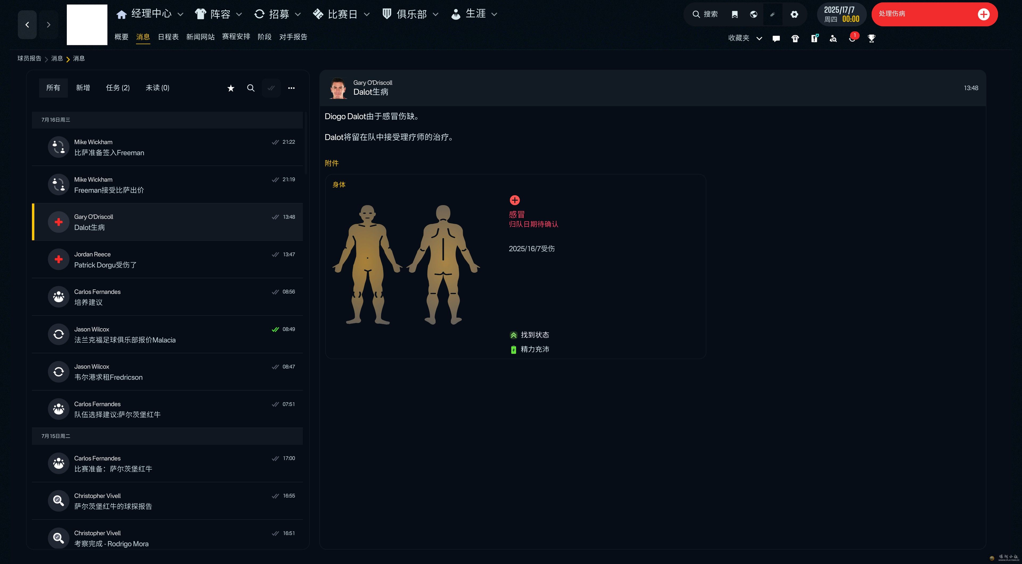1022x564 pixels.
Task: Switch to the 日程表 tab
Action: pyautogui.click(x=168, y=37)
